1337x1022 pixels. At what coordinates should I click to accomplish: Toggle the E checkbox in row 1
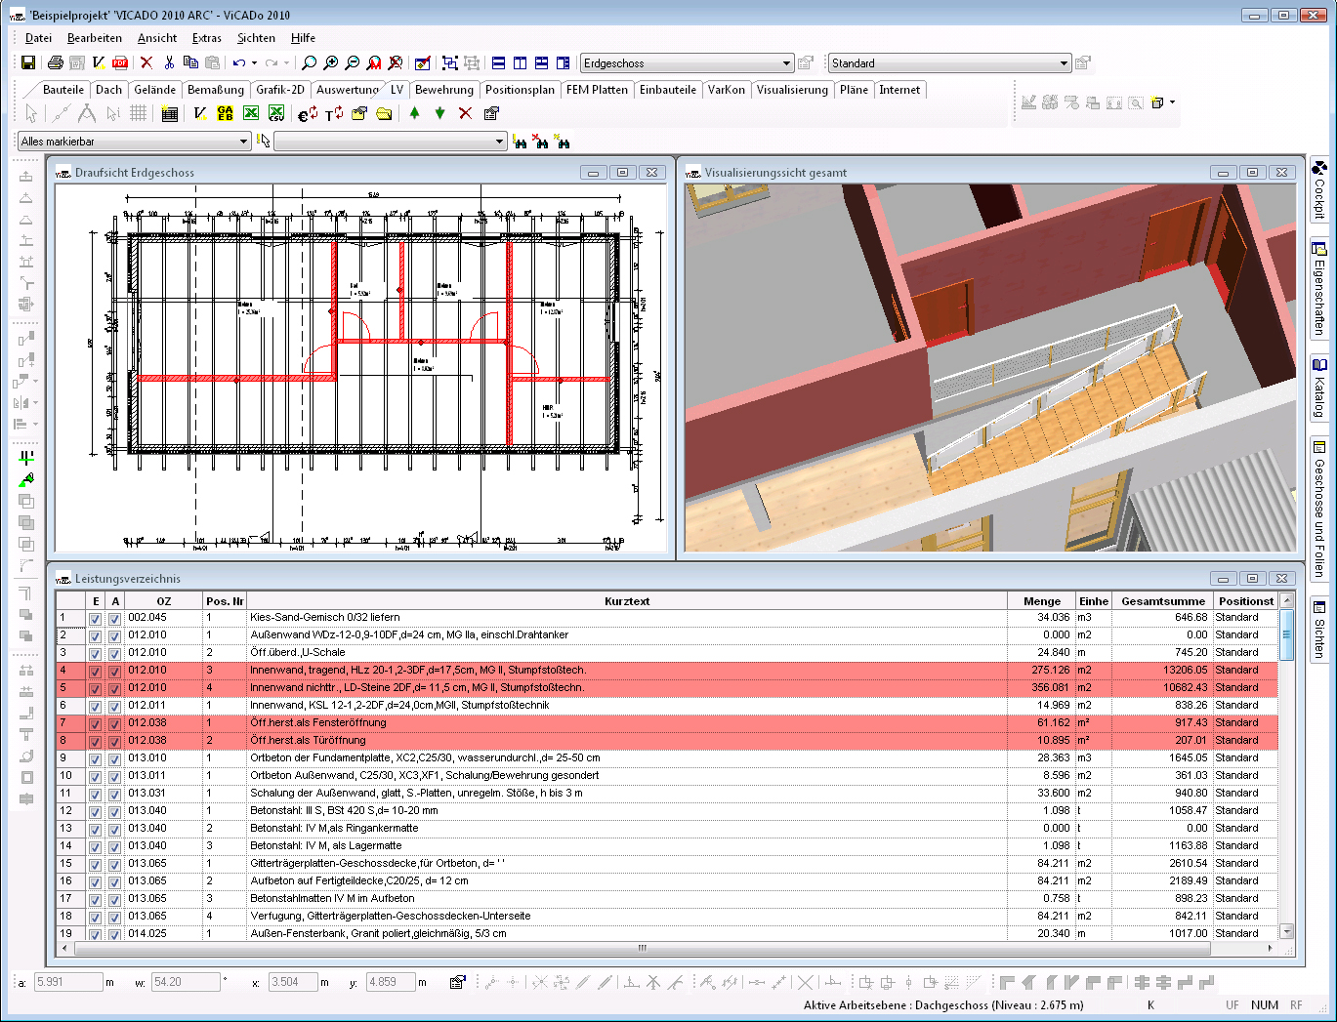pyautogui.click(x=95, y=619)
